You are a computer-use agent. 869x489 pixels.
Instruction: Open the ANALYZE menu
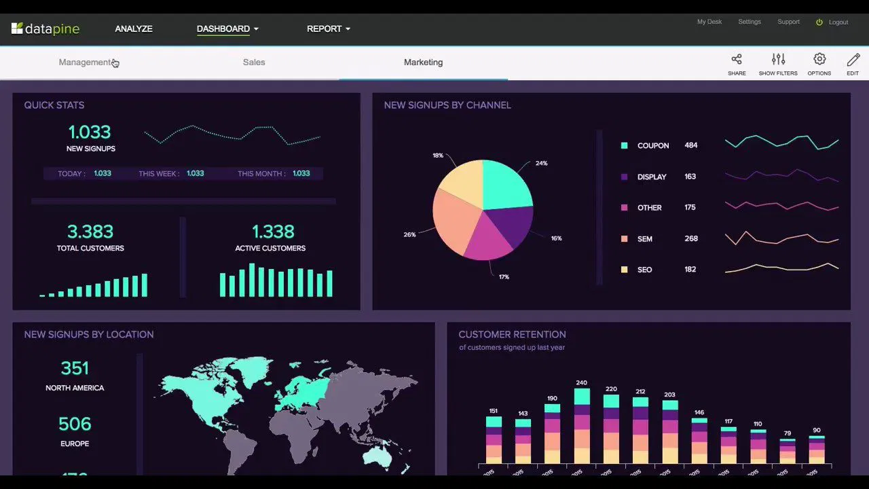[x=134, y=29]
